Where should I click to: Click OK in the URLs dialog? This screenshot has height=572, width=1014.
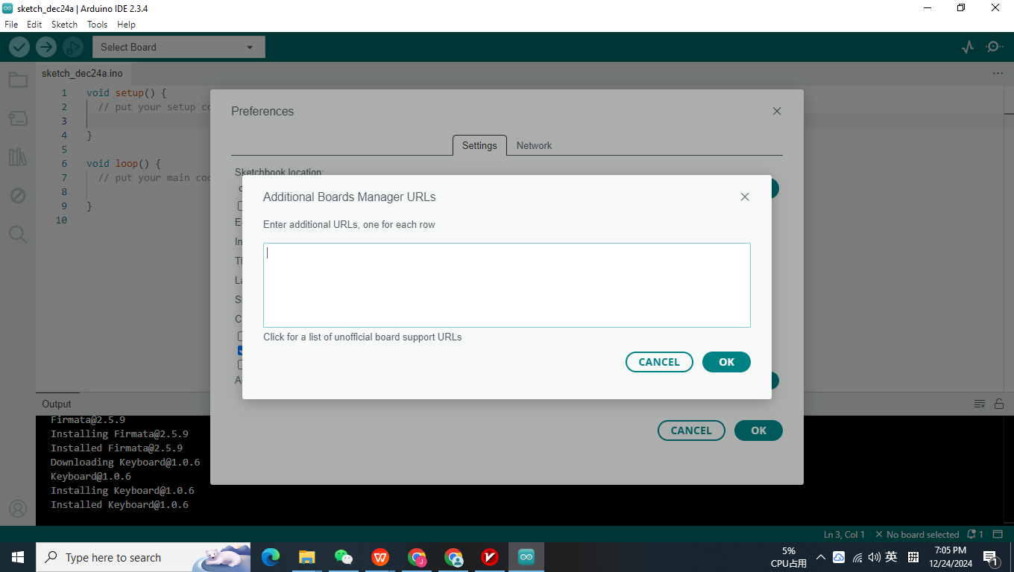726,362
